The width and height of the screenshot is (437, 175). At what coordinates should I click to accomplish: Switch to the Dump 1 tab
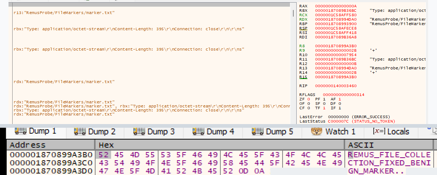(36, 131)
